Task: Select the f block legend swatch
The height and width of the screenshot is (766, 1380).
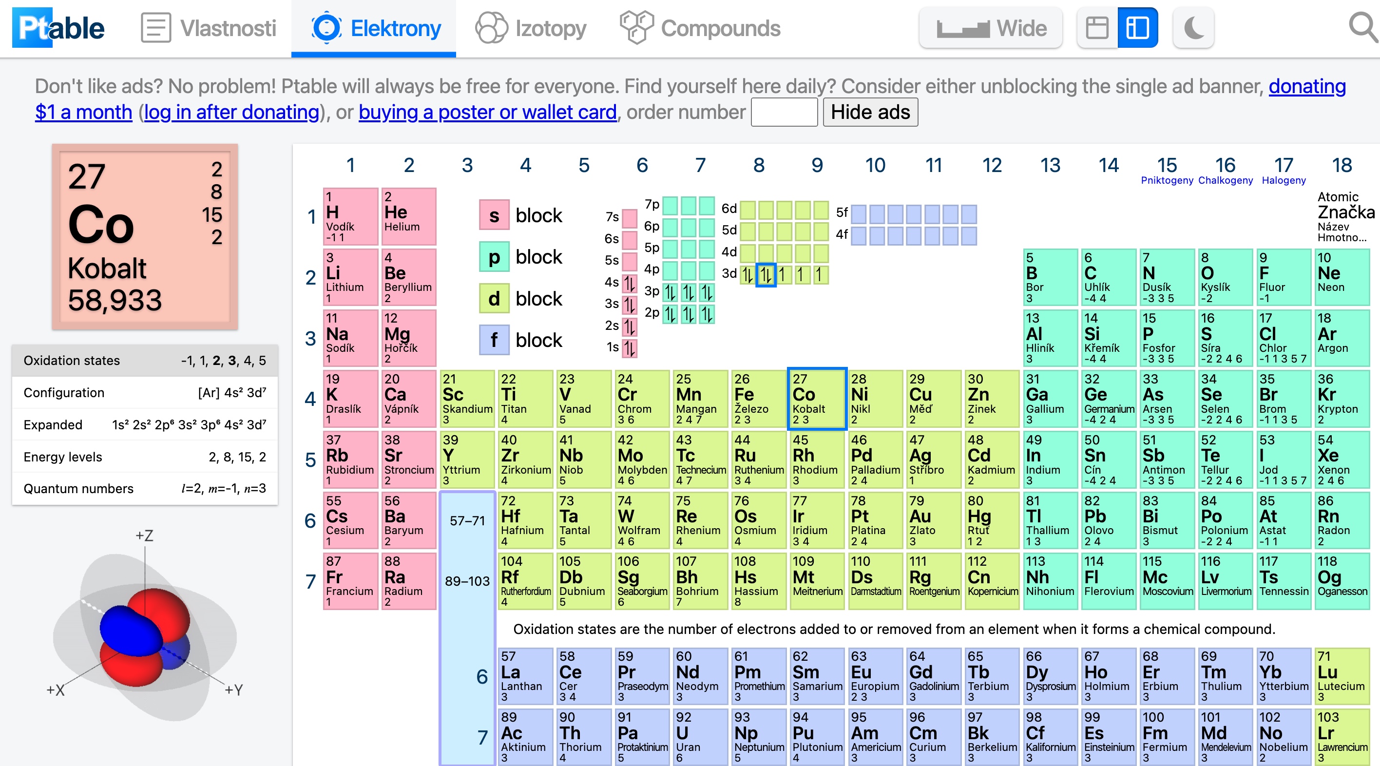Action: coord(494,340)
